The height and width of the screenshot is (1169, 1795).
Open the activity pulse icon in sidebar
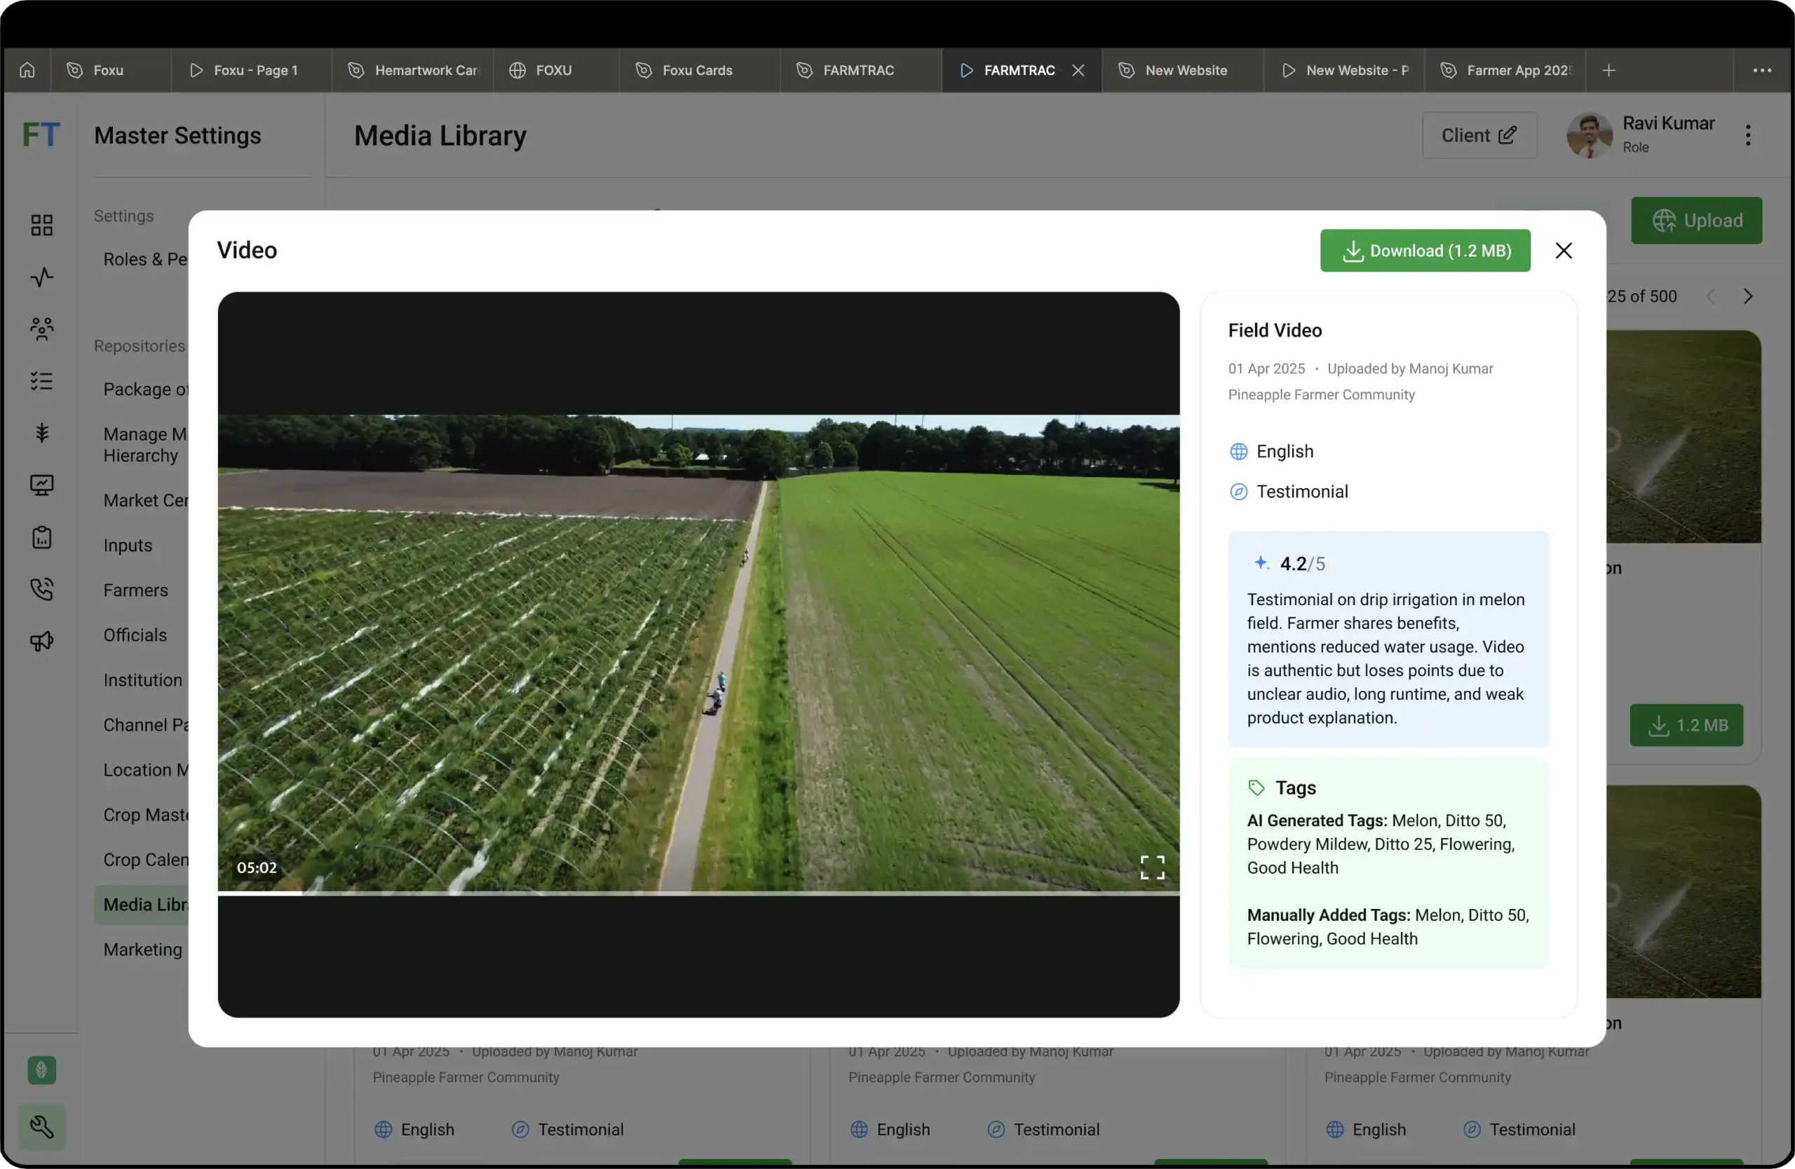point(41,277)
